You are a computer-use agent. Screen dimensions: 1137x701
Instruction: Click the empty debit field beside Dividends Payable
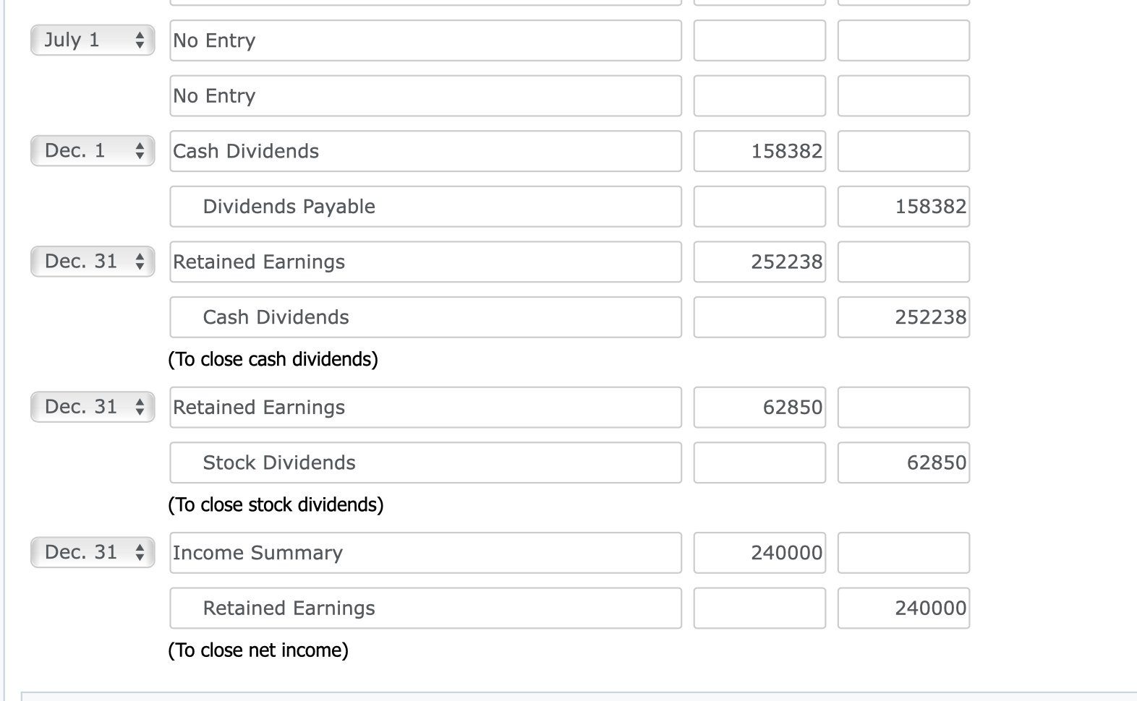[759, 207]
